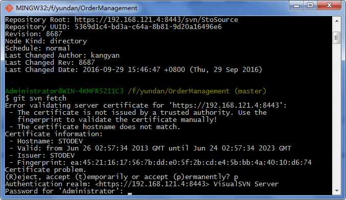Click 'certificate hostname does not match' line
The height and width of the screenshot is (200, 346).
click(x=95, y=127)
